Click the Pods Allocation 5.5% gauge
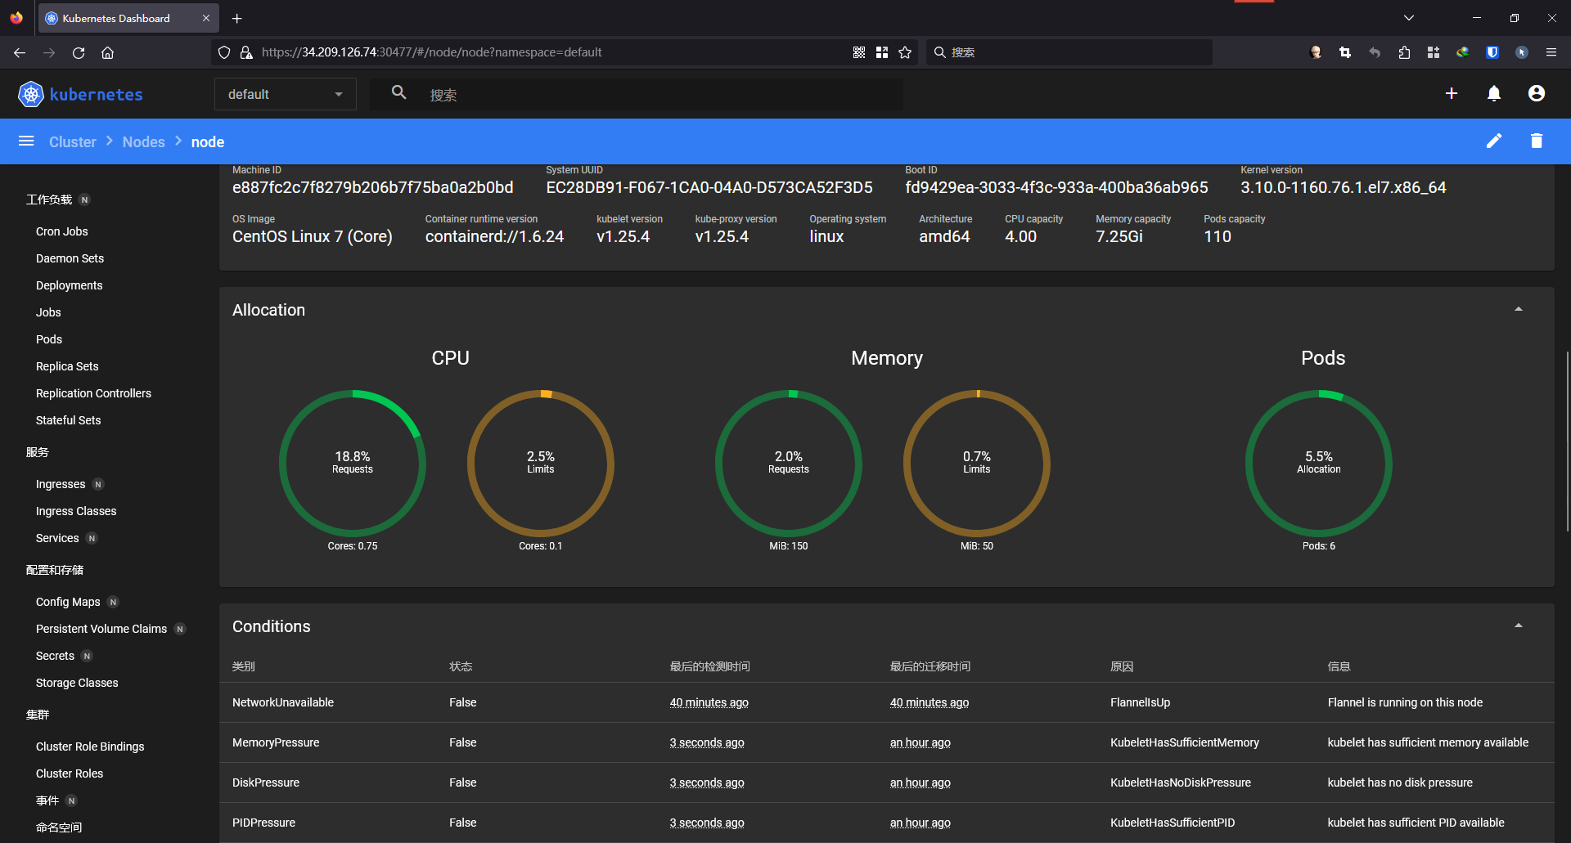1571x843 pixels. tap(1319, 463)
